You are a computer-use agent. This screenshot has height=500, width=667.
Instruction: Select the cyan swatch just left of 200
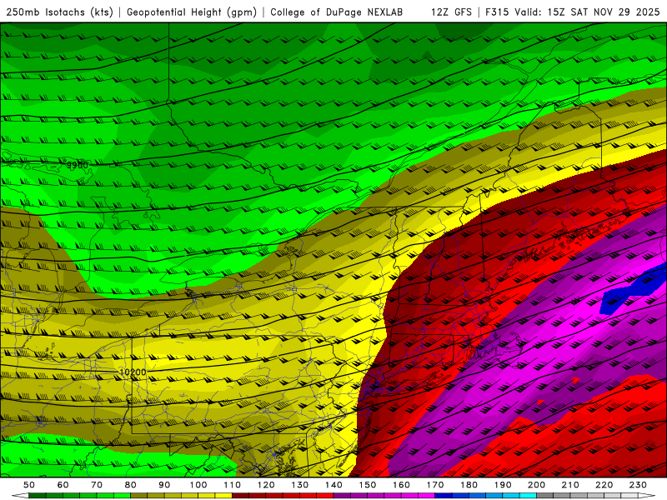pos(528,496)
